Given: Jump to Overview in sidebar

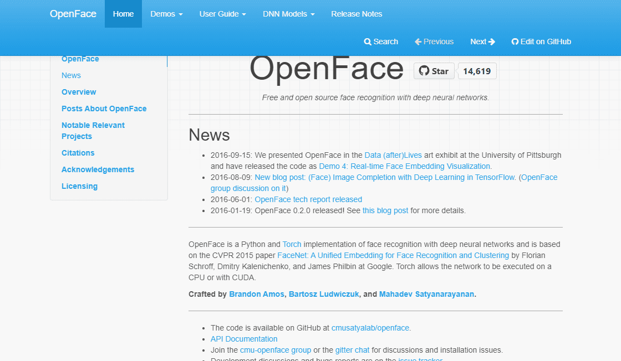Looking at the screenshot, I should click(x=78, y=92).
